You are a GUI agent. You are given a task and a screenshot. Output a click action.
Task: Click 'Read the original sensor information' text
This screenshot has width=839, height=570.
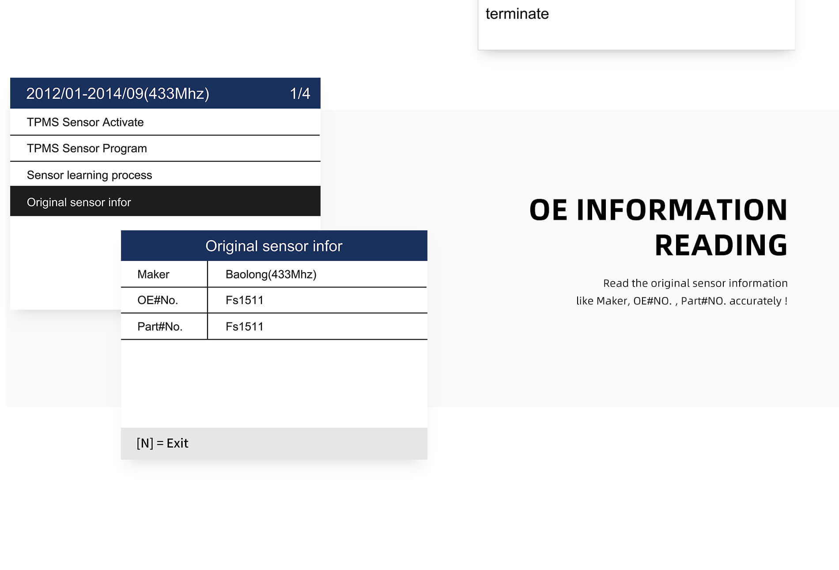695,283
